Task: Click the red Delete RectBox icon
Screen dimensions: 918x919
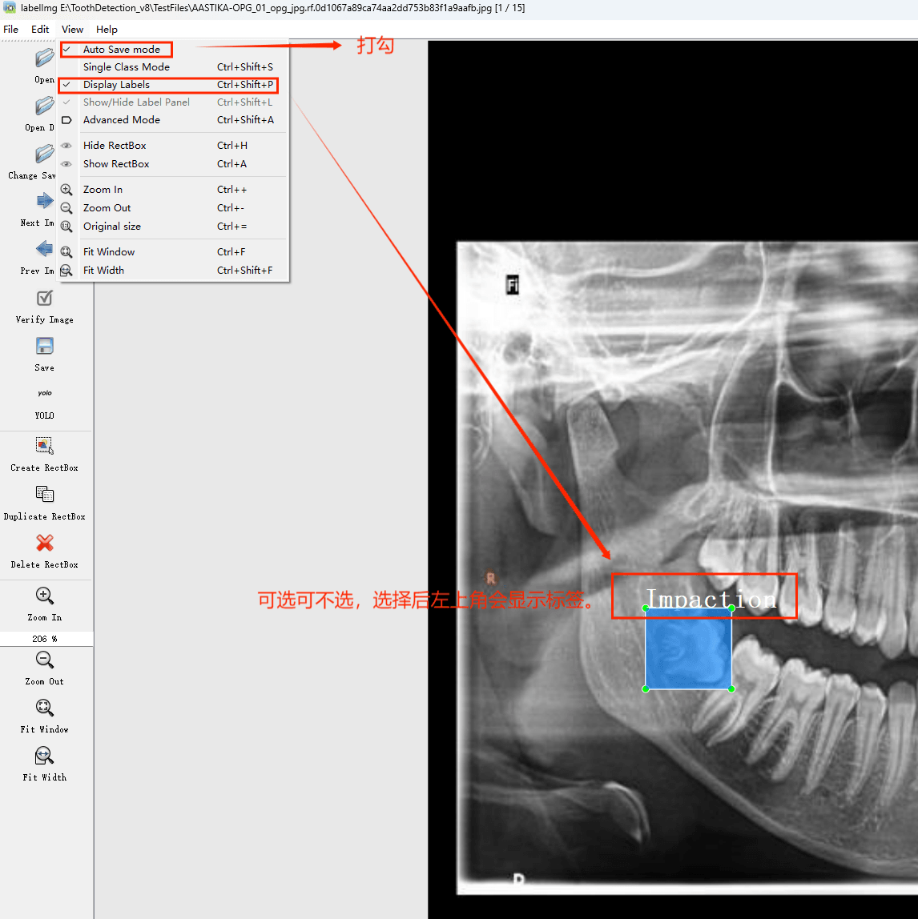Action: pyautogui.click(x=45, y=543)
